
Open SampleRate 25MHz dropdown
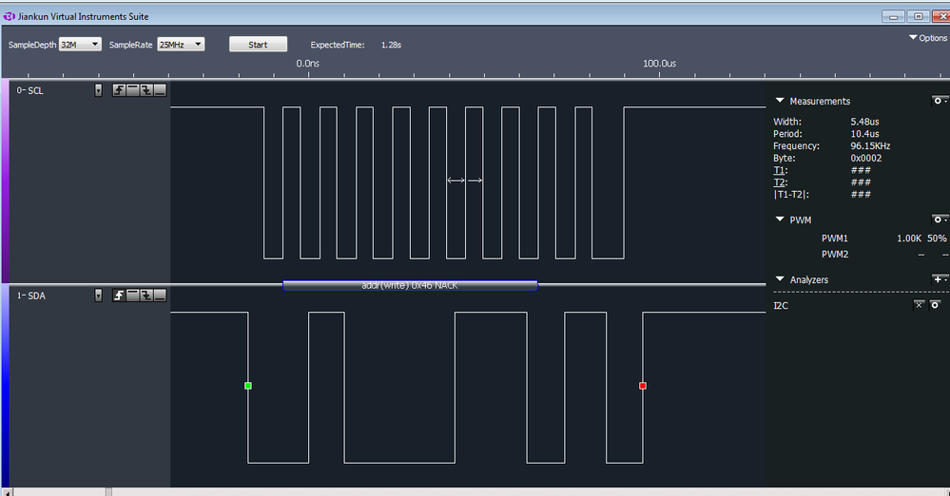(x=181, y=45)
